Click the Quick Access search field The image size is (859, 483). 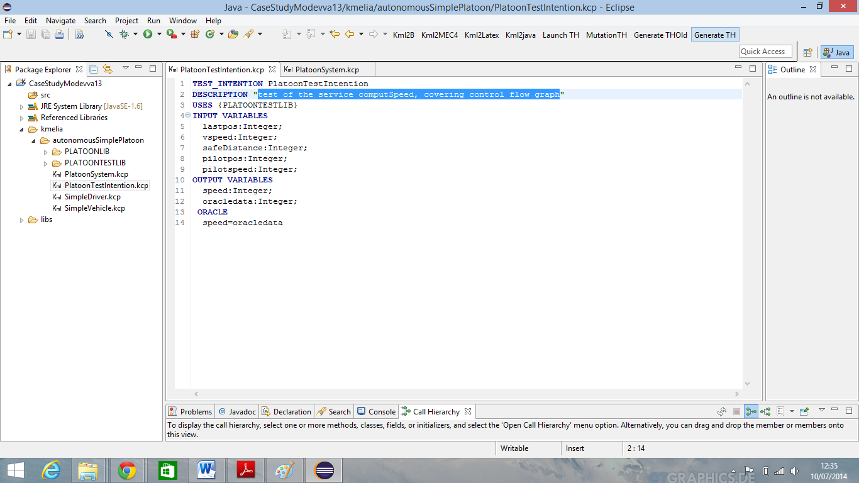click(x=765, y=52)
